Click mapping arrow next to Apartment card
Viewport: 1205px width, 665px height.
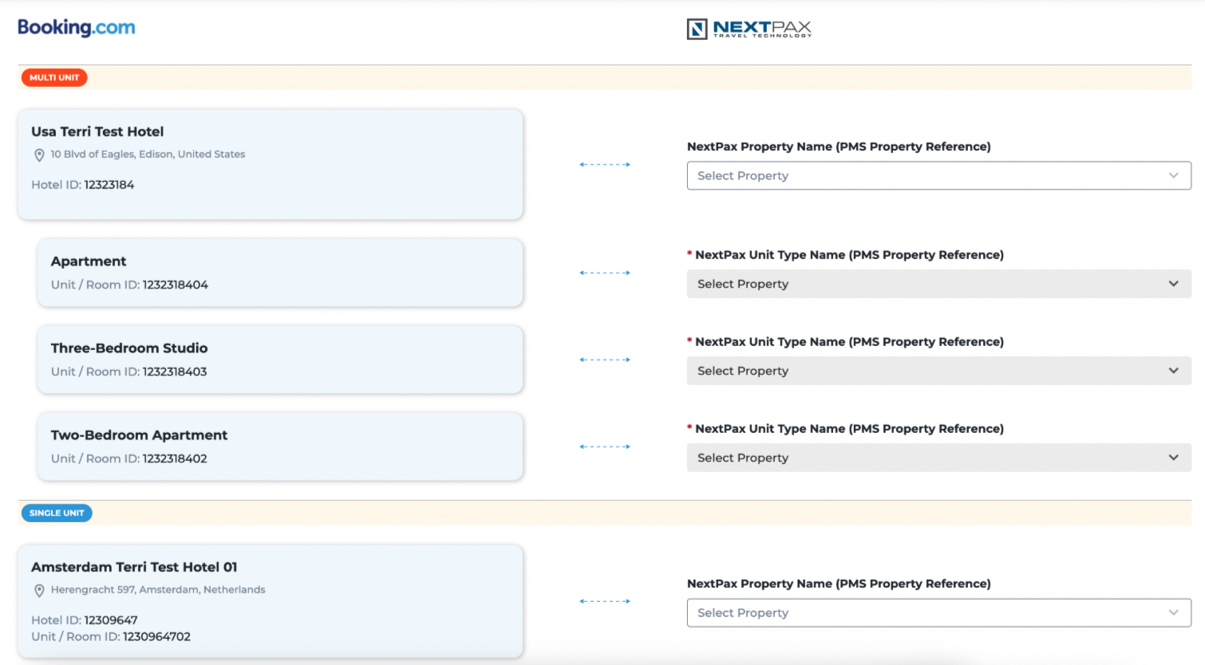605,273
